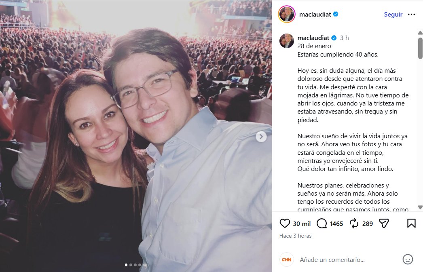This screenshot has height=272, width=423.
Task: Share the post with the paper plane icon
Action: tap(384, 224)
